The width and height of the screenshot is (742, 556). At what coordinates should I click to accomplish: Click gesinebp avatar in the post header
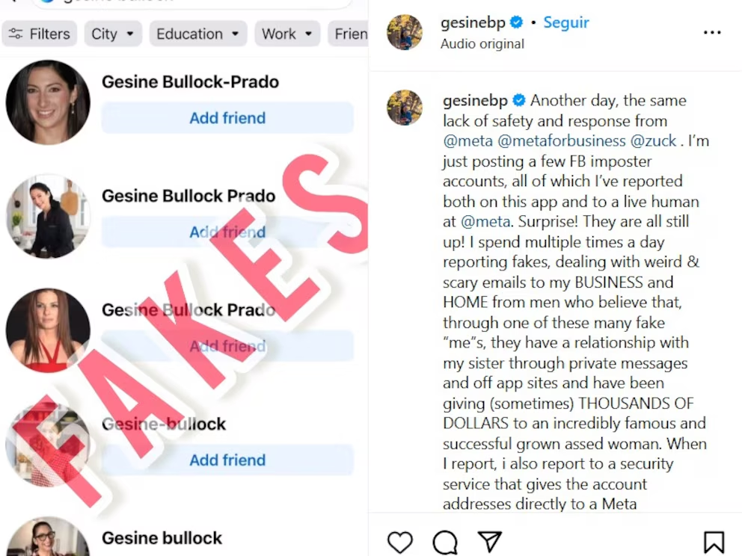coord(405,32)
